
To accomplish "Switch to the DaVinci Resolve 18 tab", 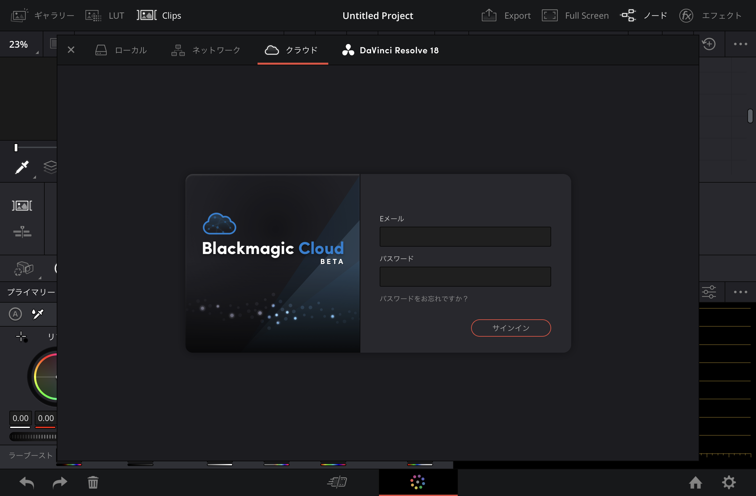I will (390, 50).
